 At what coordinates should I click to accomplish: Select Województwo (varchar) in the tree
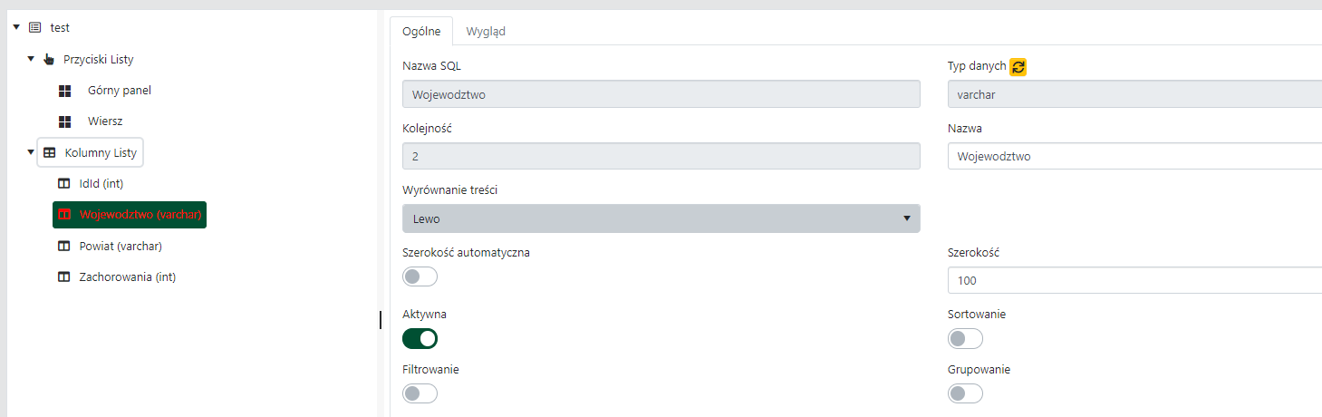pos(140,215)
